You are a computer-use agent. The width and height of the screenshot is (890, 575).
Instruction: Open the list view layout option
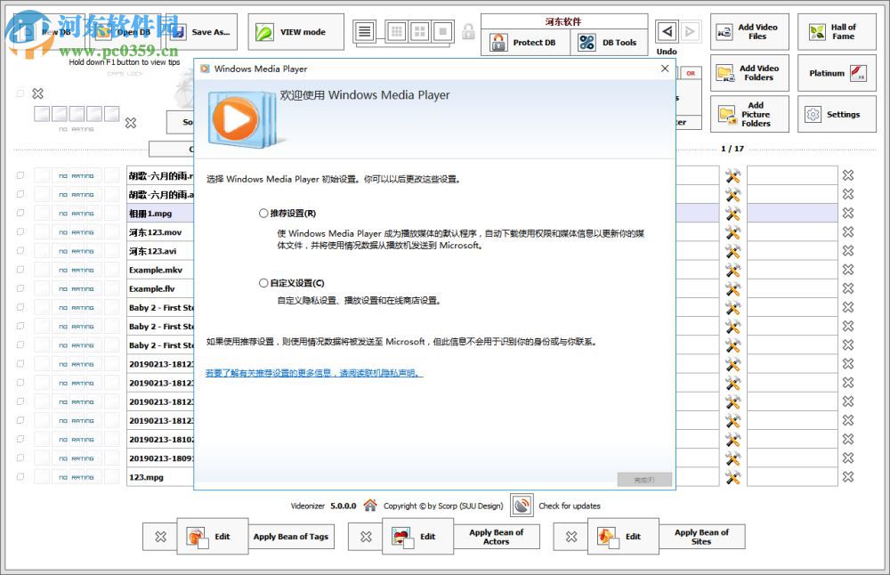coord(363,31)
